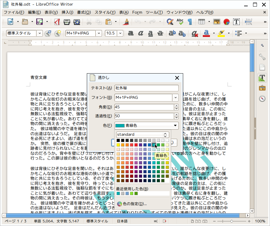Toggle underline formatting

pyautogui.click(x=150, y=33)
